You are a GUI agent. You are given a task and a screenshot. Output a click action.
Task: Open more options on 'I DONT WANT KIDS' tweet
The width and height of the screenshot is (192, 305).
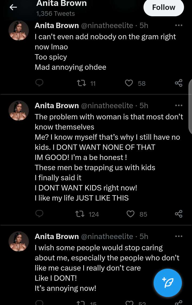[178, 105]
